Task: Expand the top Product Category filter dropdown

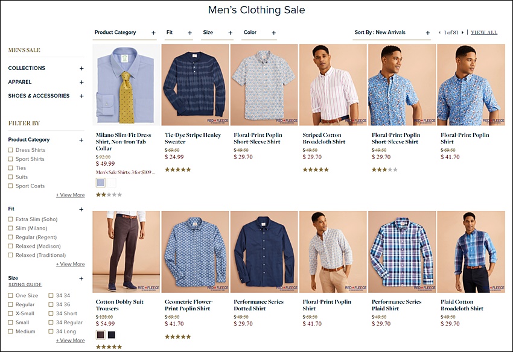Action: click(x=125, y=33)
